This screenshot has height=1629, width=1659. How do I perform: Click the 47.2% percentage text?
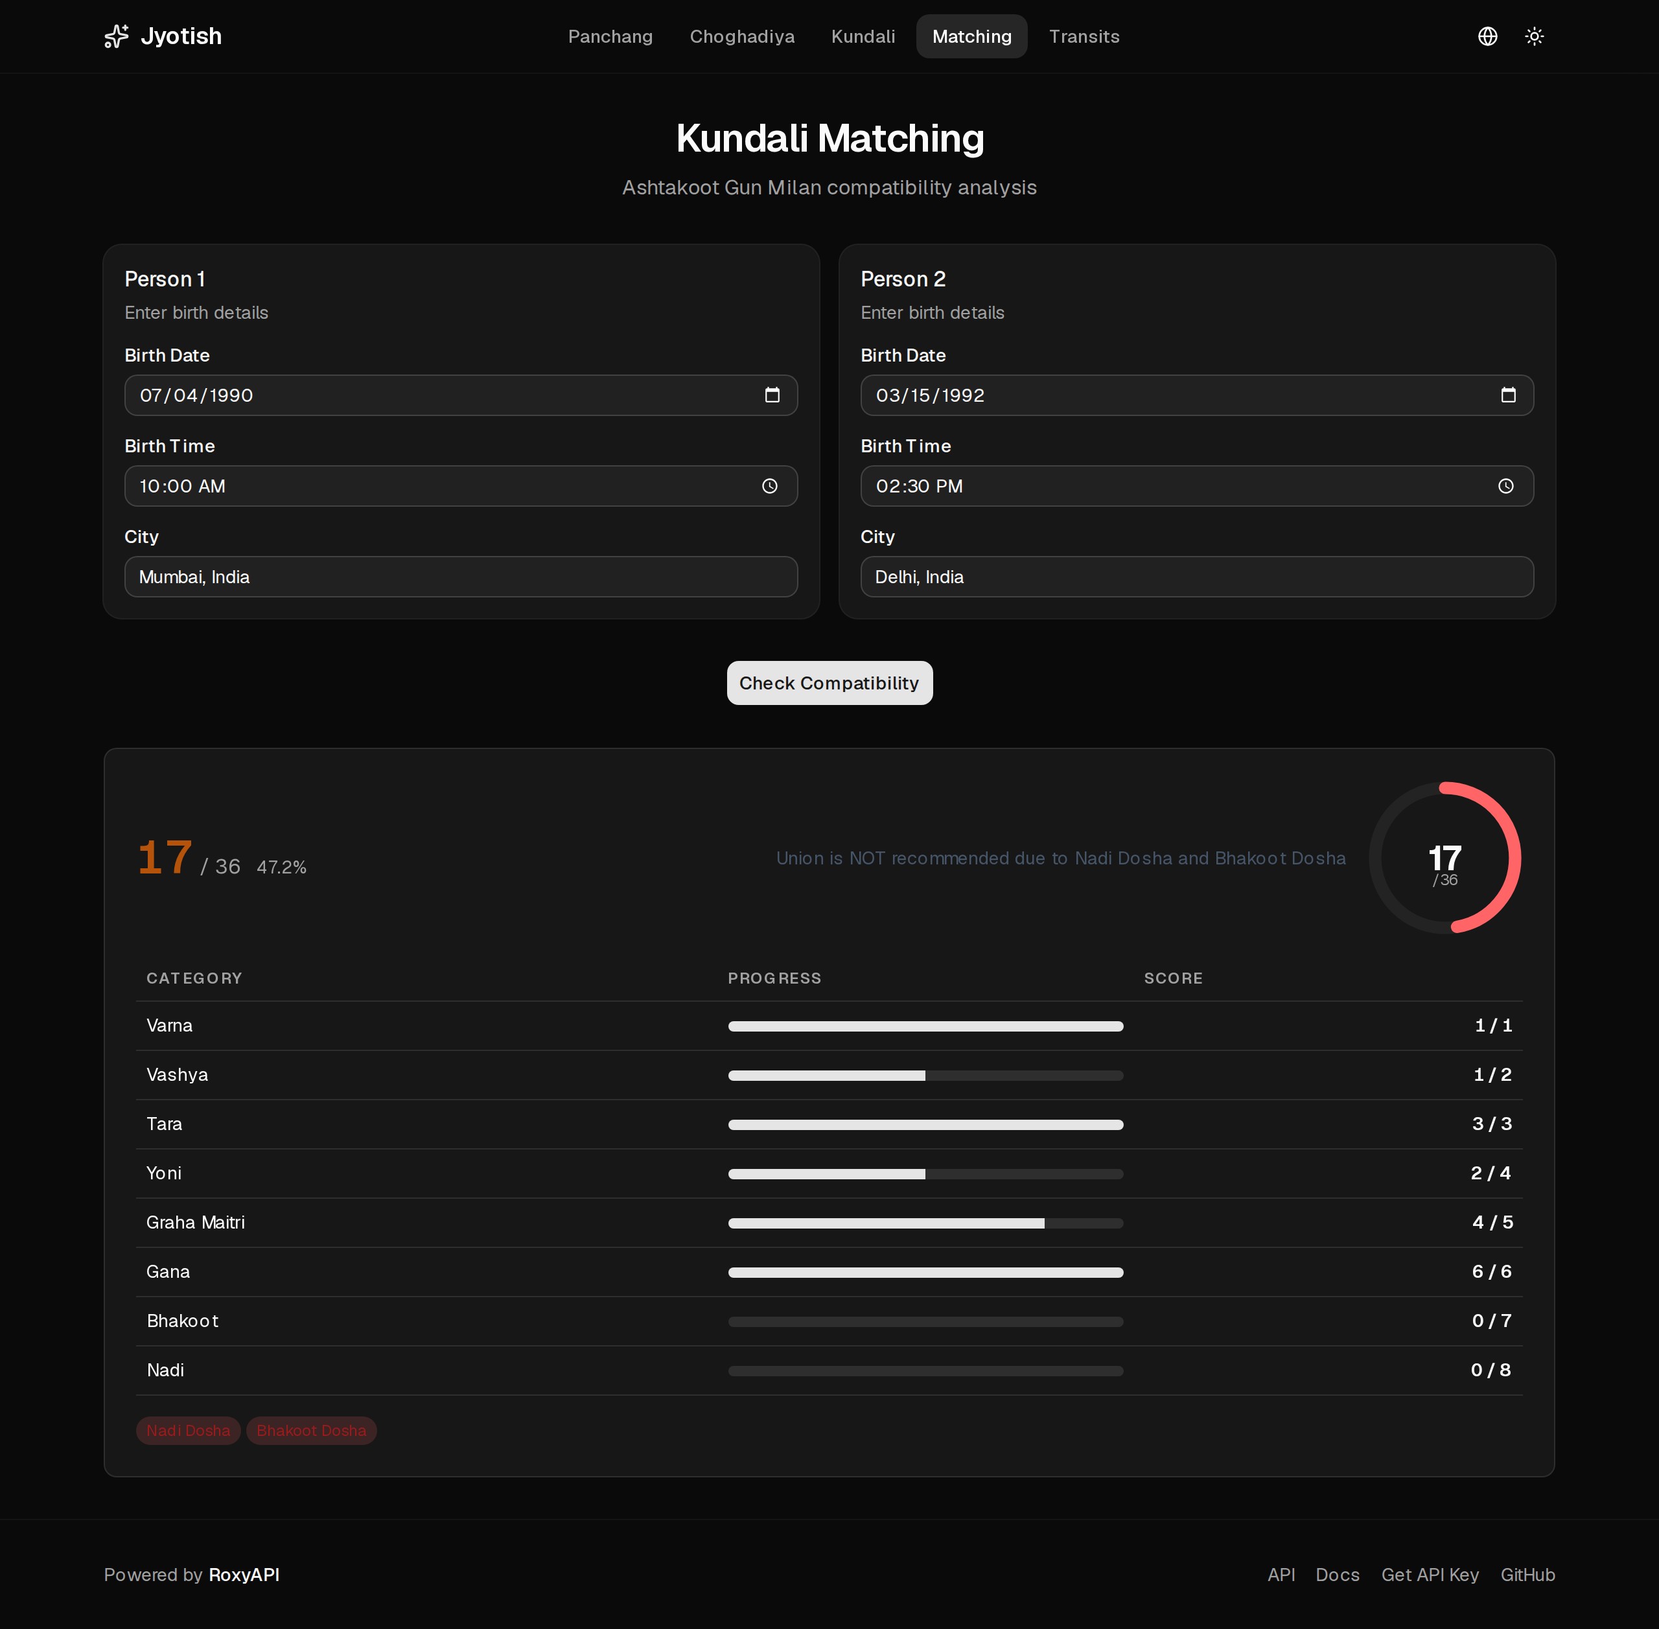click(x=281, y=867)
